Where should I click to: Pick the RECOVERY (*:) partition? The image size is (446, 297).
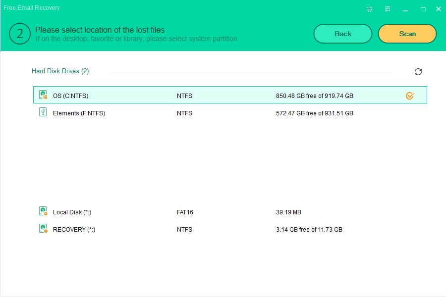(74, 230)
